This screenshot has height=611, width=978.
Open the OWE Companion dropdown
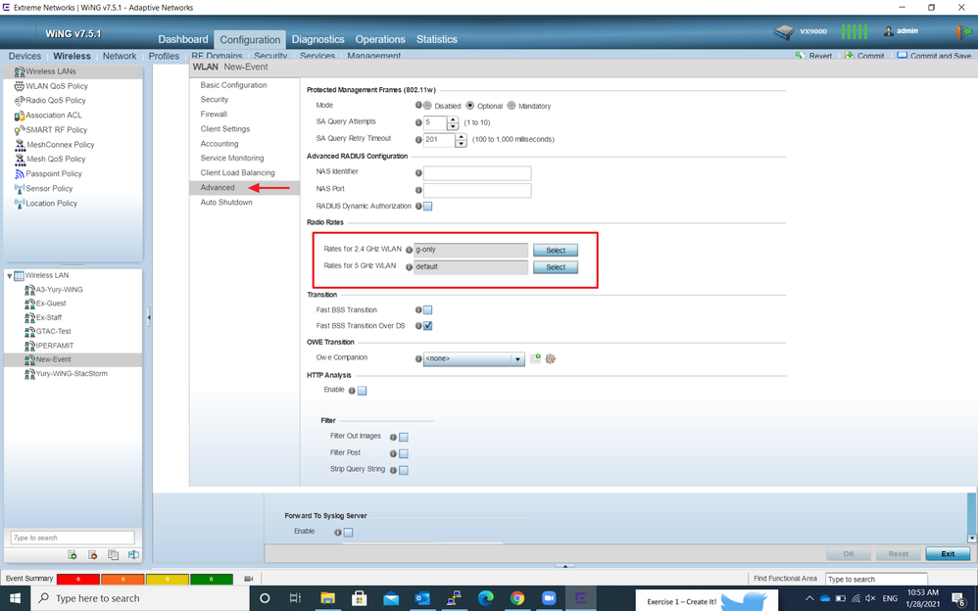[517, 359]
